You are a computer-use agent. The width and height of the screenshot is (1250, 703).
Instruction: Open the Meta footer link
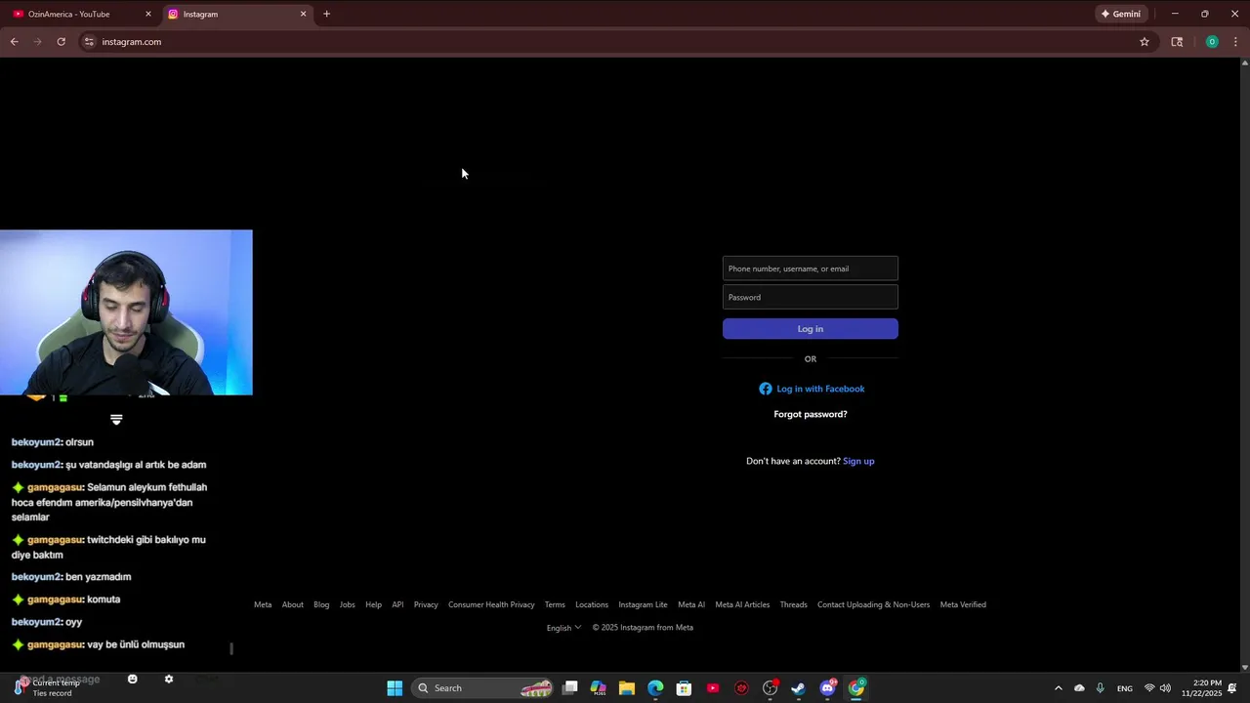click(263, 604)
